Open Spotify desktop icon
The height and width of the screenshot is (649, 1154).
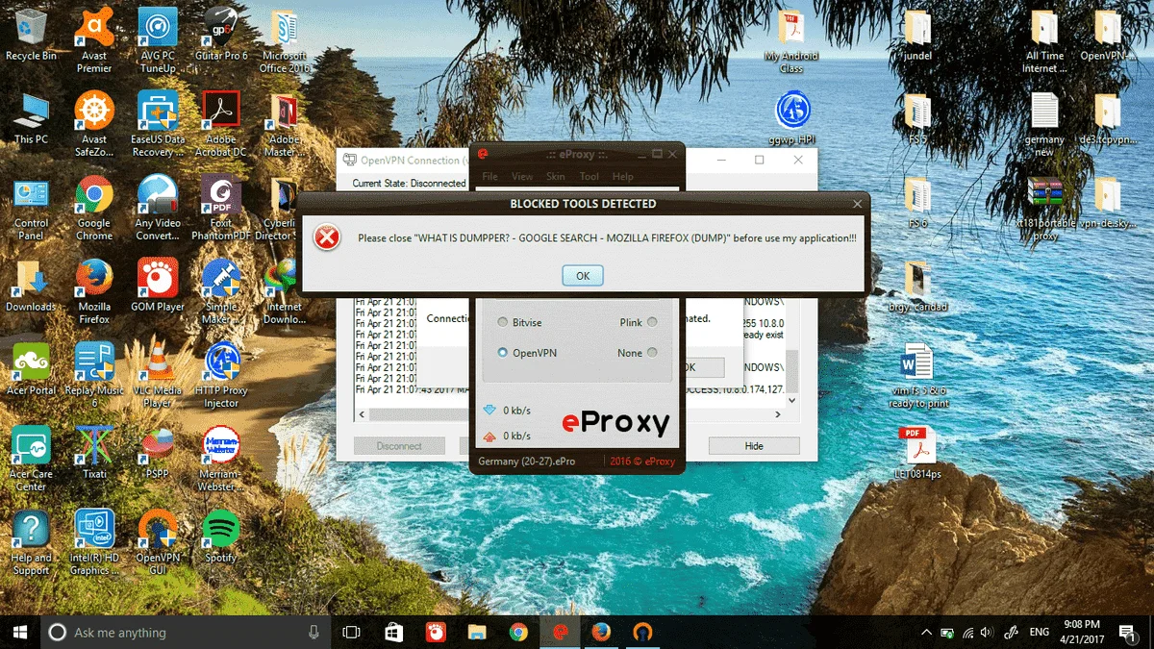pos(221,537)
